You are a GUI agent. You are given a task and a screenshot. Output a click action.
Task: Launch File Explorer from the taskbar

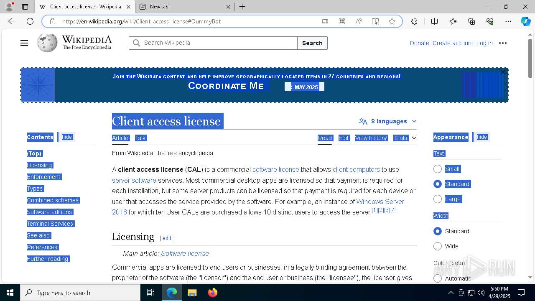point(192,293)
